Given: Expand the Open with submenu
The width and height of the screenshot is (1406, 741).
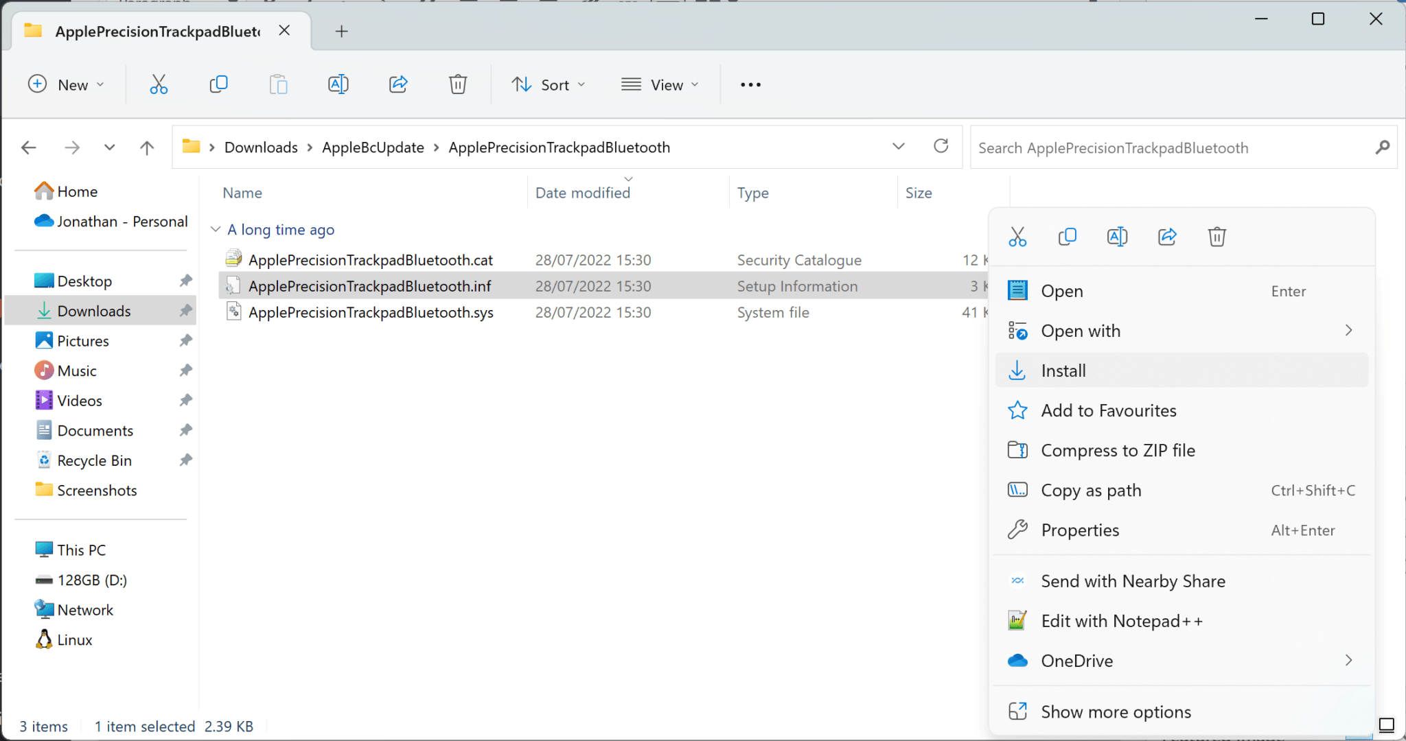Looking at the screenshot, I should (1348, 330).
